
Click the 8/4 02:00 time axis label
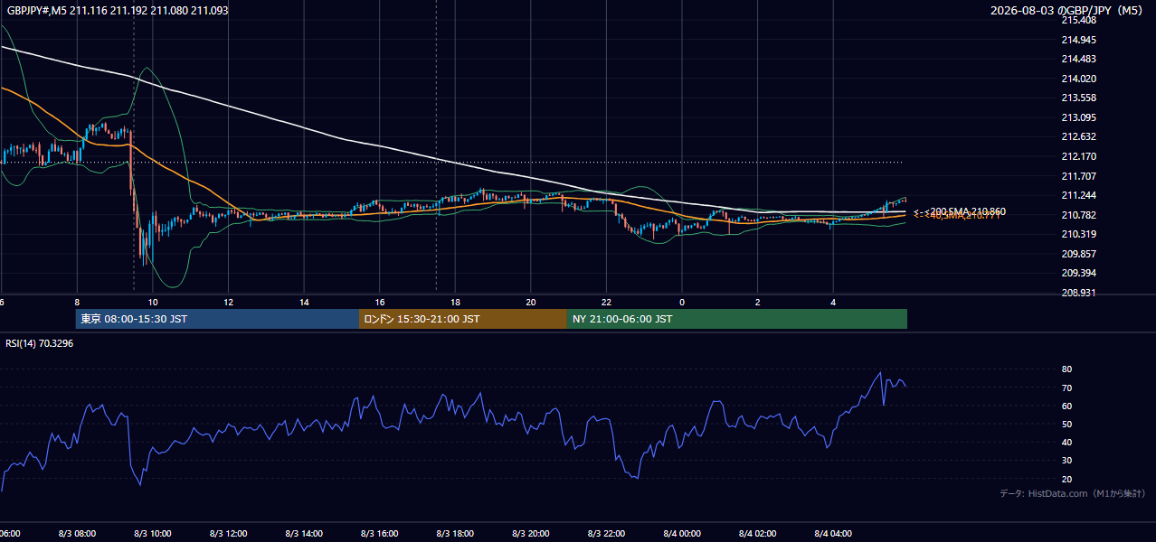click(x=757, y=534)
